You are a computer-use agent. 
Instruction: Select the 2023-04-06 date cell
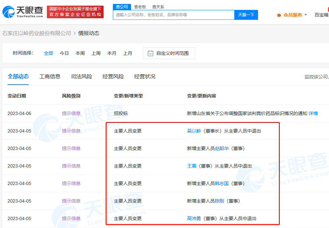coord(19,113)
